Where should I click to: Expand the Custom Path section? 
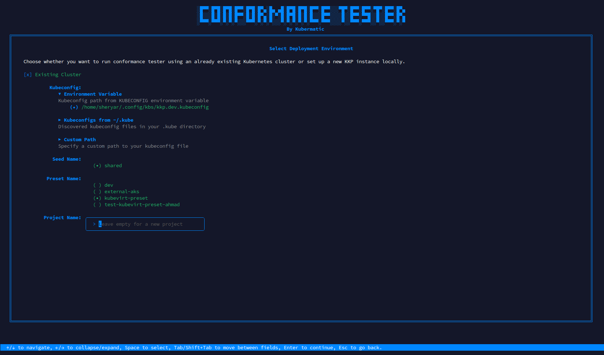(x=60, y=140)
